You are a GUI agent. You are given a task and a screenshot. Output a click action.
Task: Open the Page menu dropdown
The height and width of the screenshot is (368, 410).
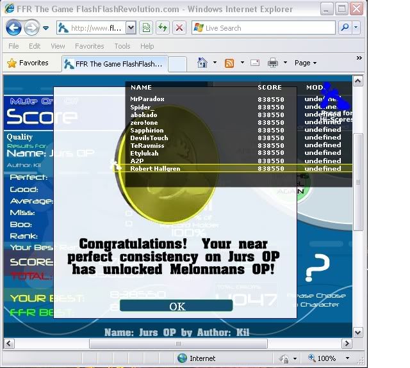(306, 63)
